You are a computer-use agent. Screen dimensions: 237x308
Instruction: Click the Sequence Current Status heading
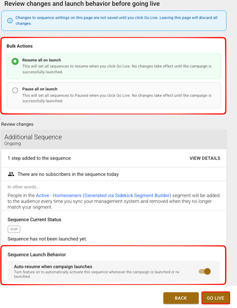pyautogui.click(x=34, y=219)
